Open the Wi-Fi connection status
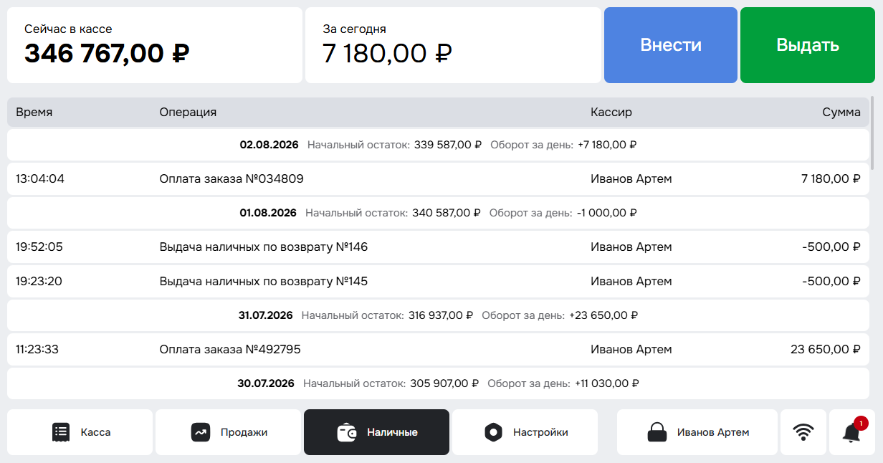The image size is (883, 463). (x=803, y=432)
